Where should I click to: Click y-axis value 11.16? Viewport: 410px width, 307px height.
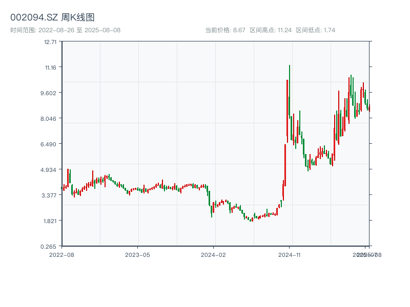point(50,68)
